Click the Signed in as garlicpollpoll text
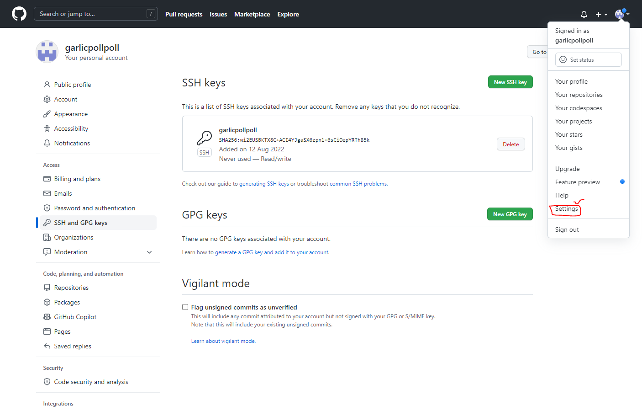Viewport: 642px width, 411px height. pyautogui.click(x=574, y=35)
